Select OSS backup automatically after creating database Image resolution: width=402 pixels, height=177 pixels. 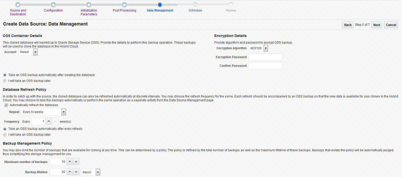tap(5, 75)
